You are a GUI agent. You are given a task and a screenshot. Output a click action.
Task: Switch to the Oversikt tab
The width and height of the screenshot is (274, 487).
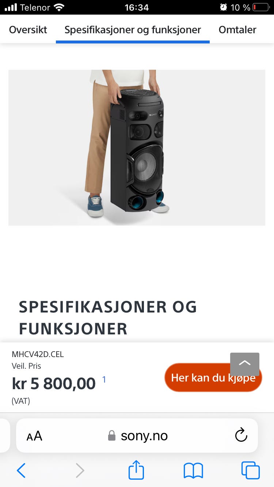28,30
